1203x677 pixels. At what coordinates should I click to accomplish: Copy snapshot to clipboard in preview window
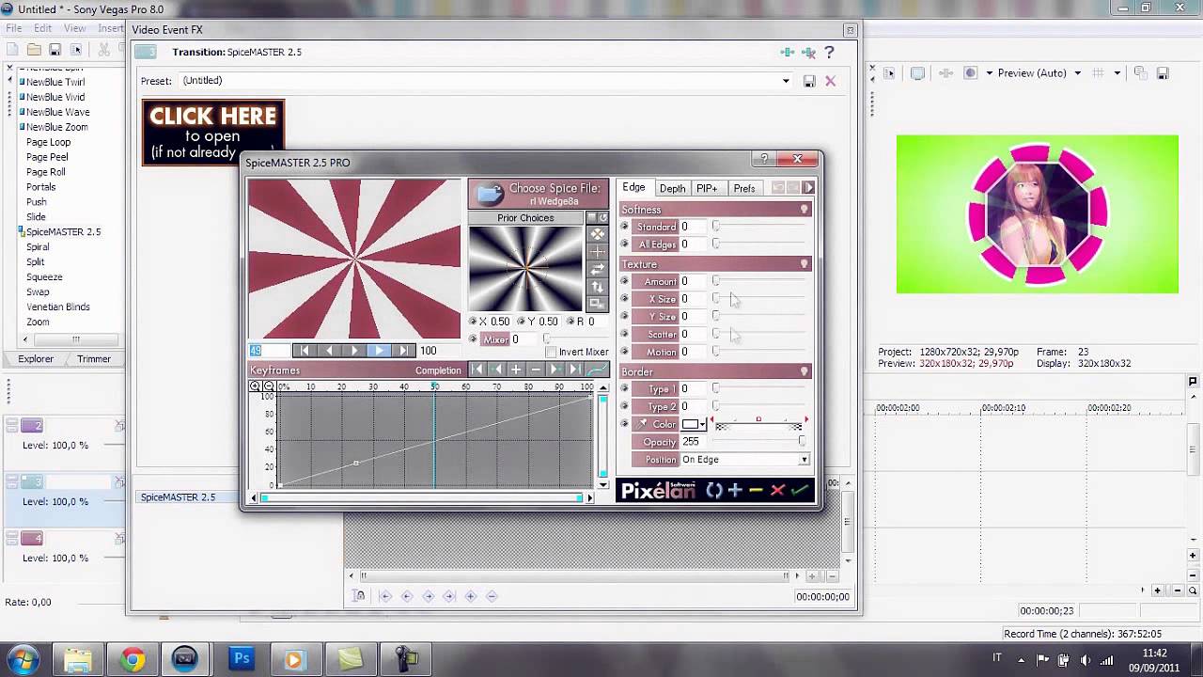[1140, 73]
